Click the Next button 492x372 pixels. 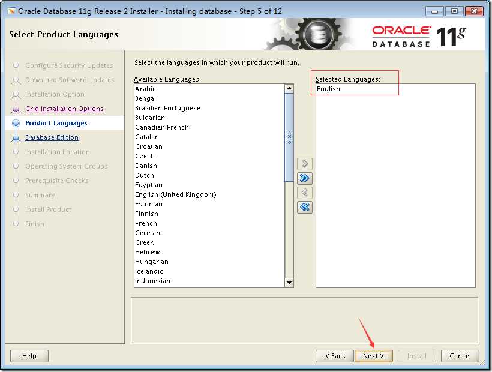click(373, 356)
